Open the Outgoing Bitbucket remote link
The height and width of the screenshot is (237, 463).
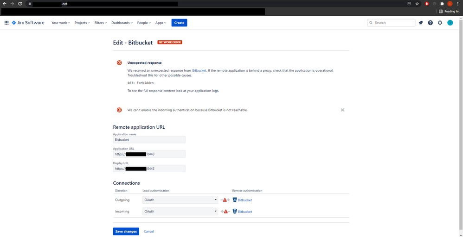245,200
